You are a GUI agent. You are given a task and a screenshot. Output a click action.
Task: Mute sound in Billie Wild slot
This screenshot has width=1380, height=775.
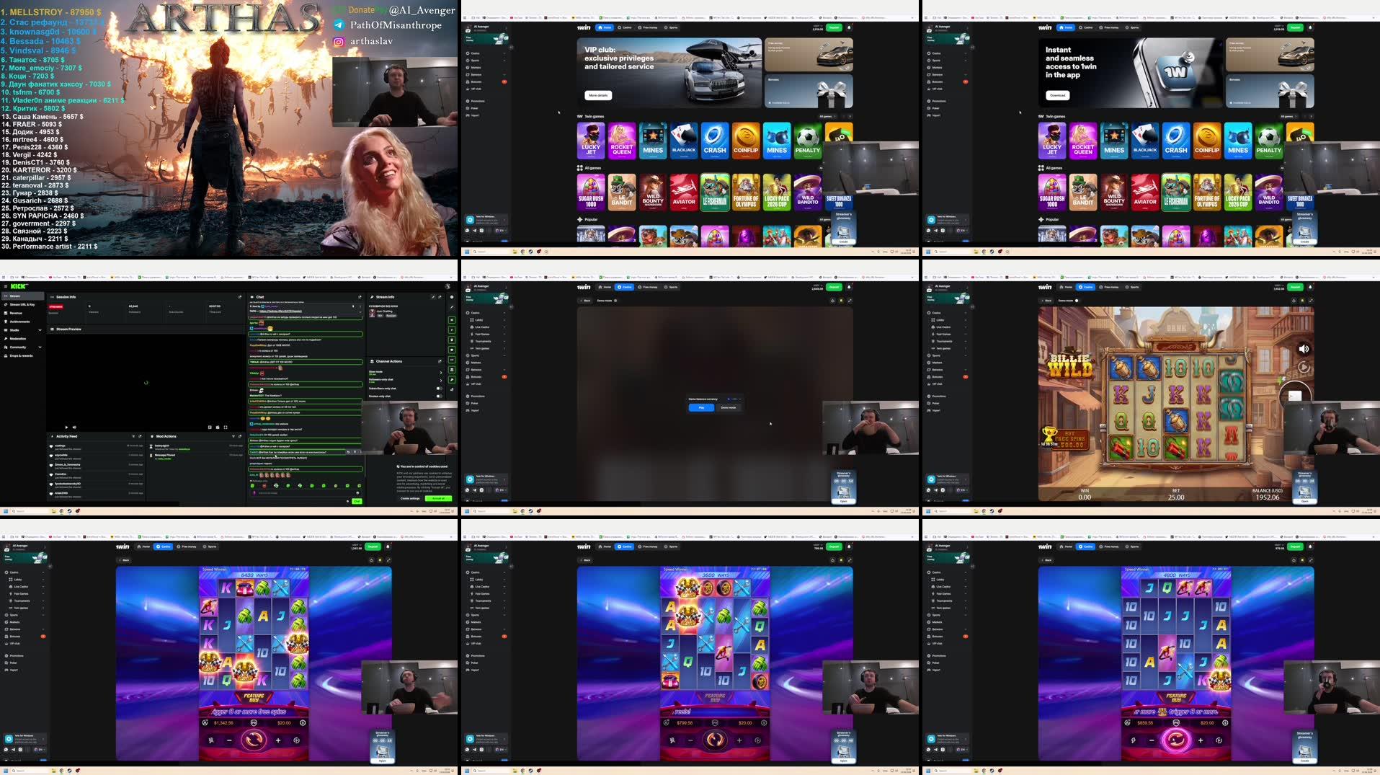click(1304, 349)
